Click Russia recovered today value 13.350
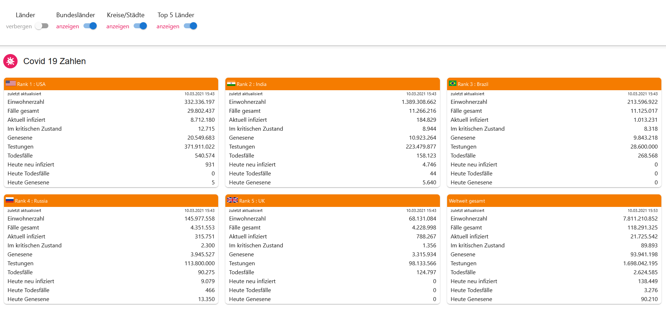This screenshot has width=666, height=310. click(x=206, y=299)
